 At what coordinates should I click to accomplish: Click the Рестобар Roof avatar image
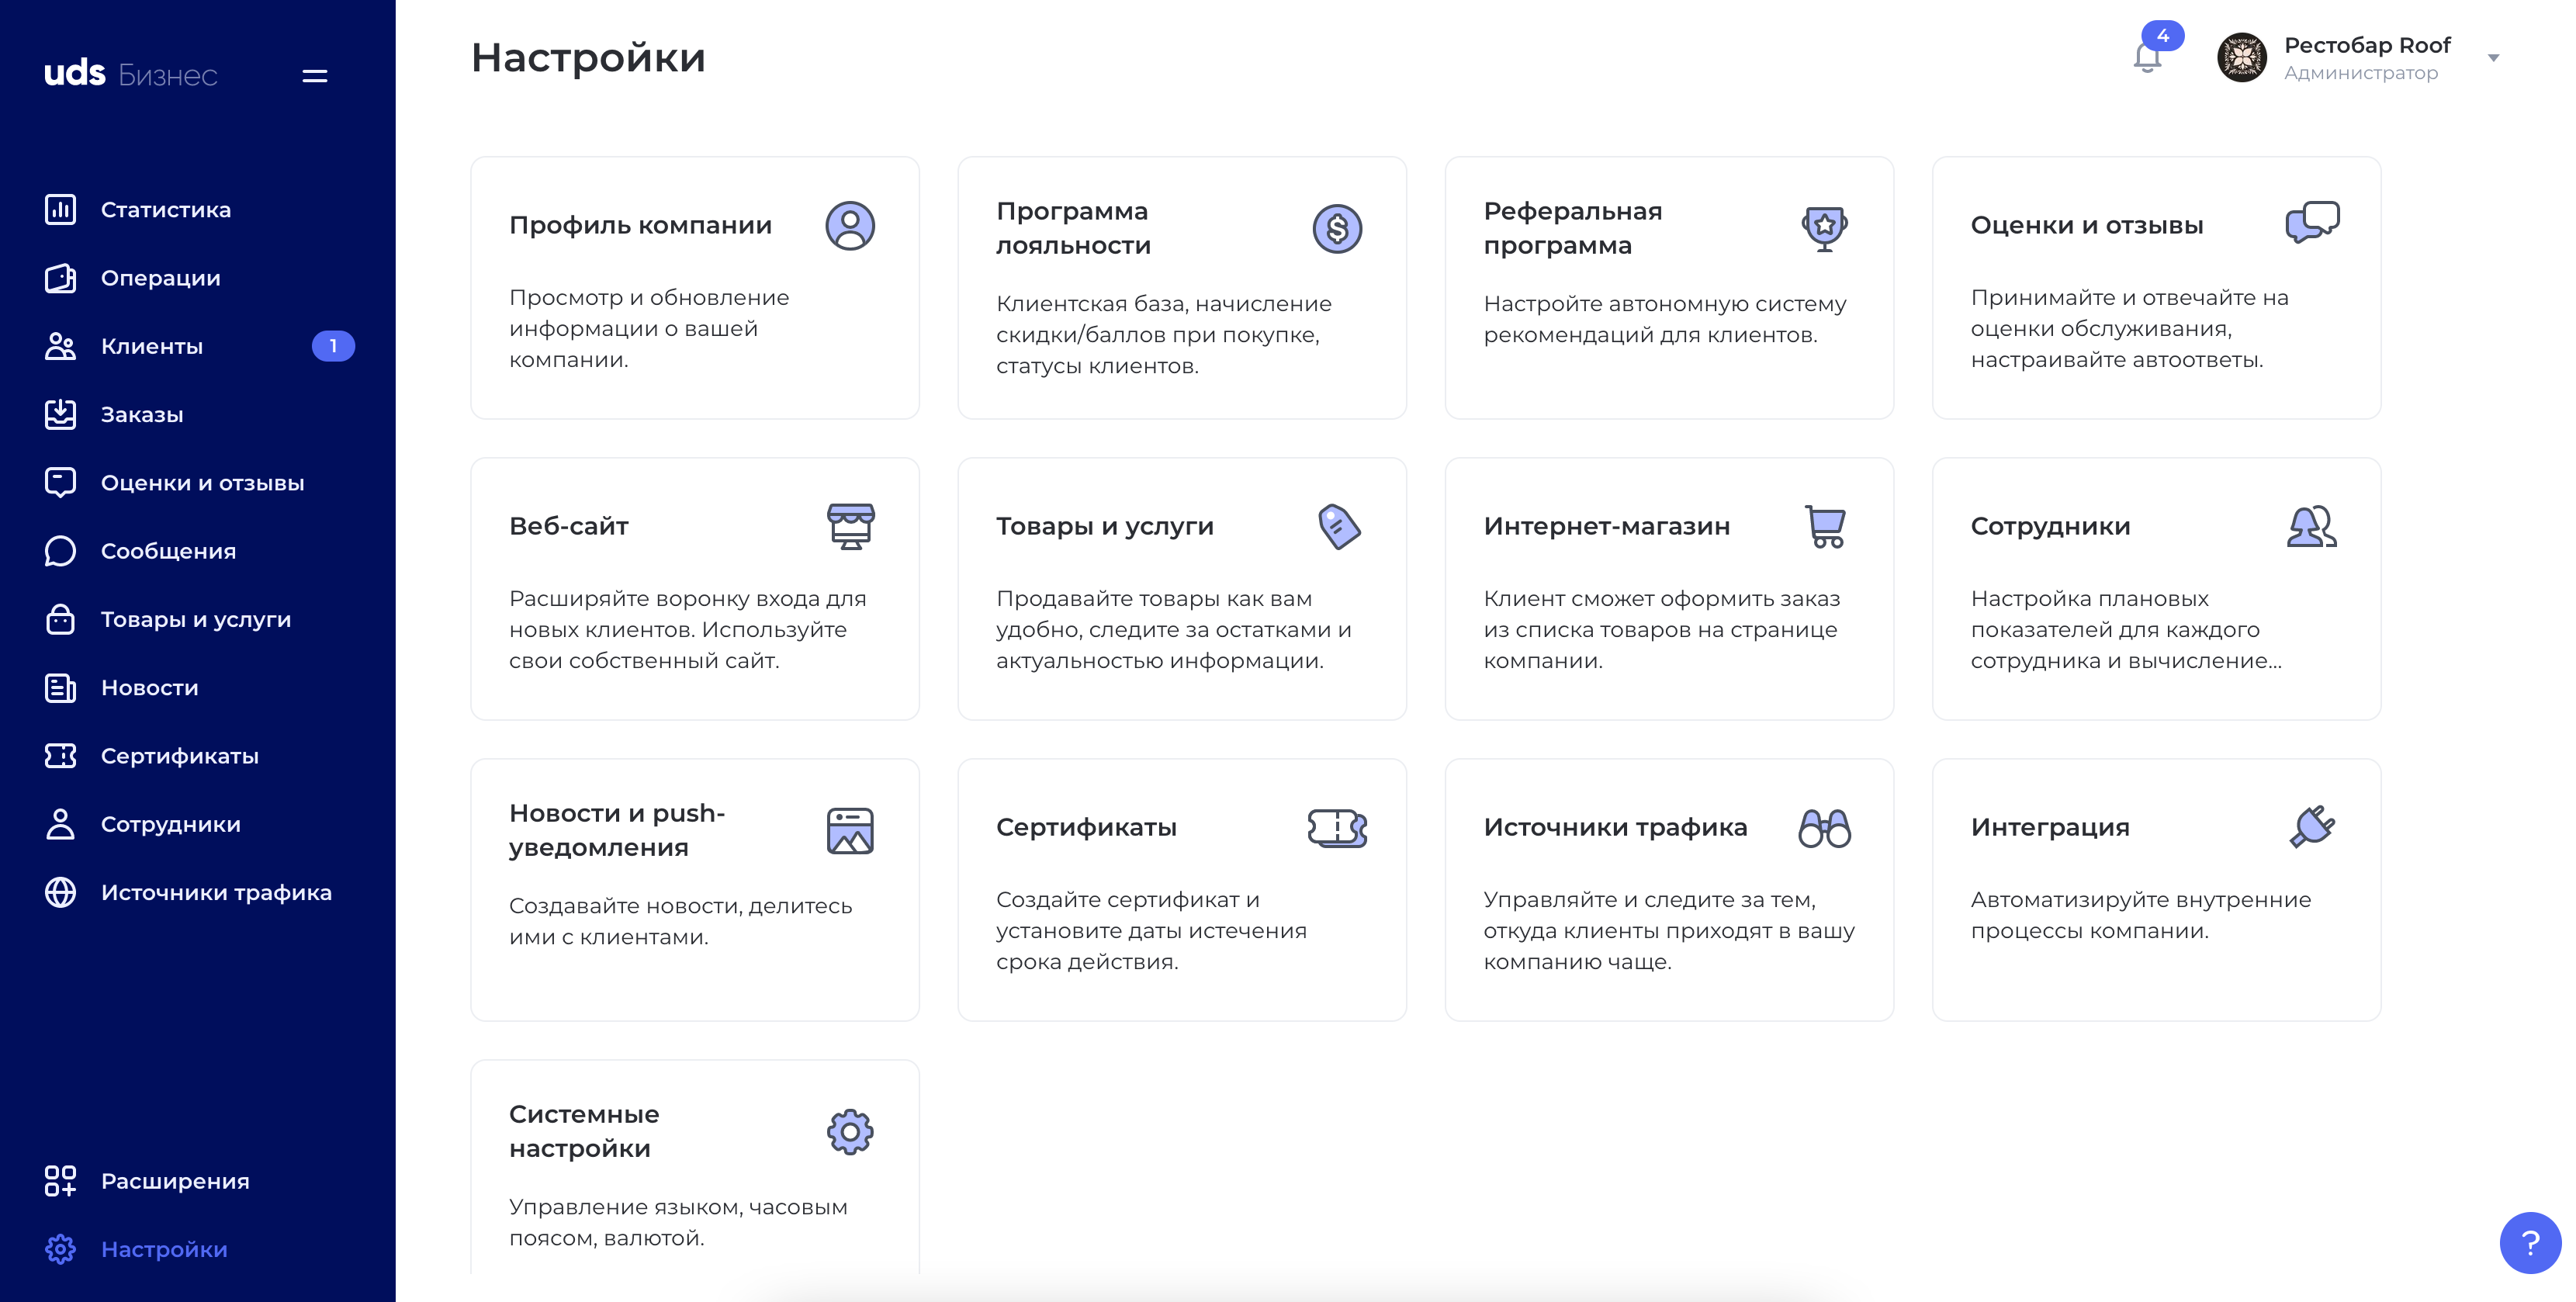coord(2241,58)
